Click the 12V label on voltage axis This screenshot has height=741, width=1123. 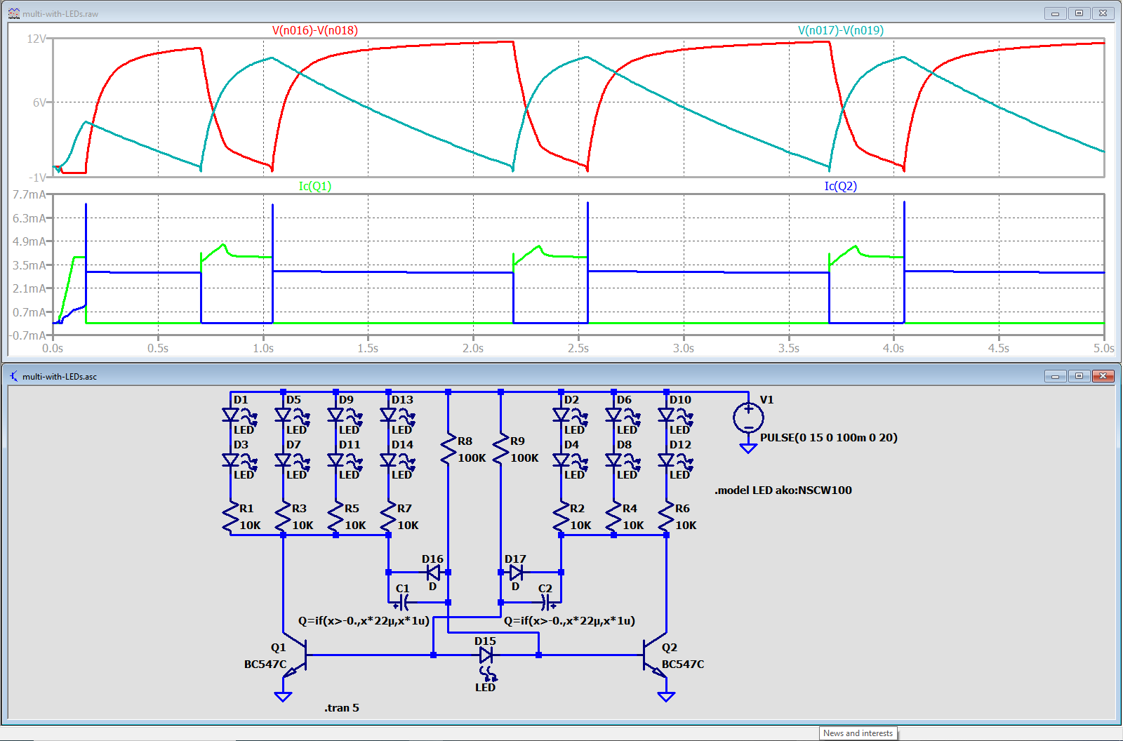(x=36, y=39)
